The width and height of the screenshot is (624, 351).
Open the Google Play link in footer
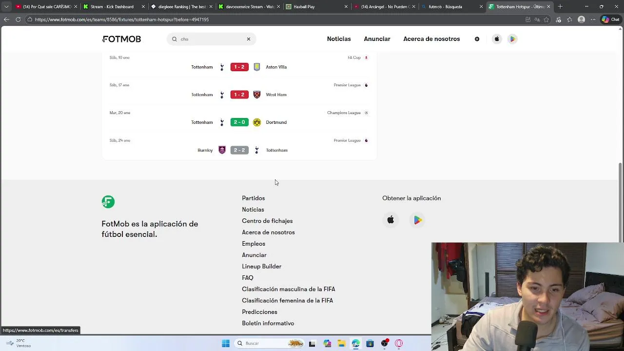(418, 220)
